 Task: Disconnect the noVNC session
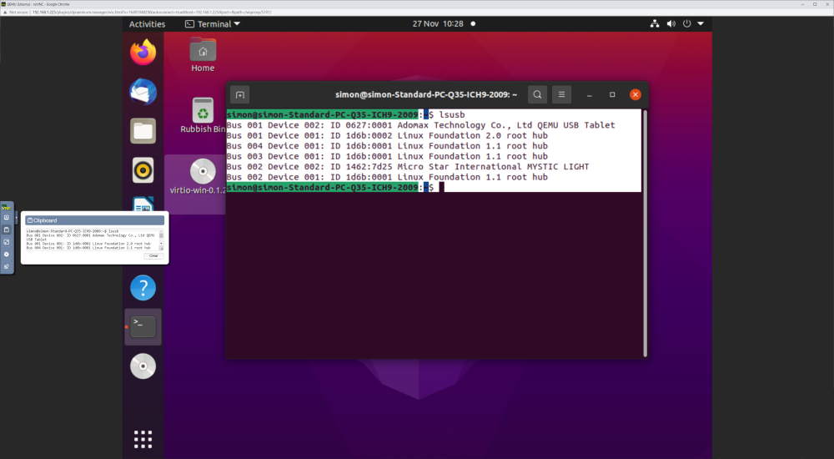(x=7, y=266)
